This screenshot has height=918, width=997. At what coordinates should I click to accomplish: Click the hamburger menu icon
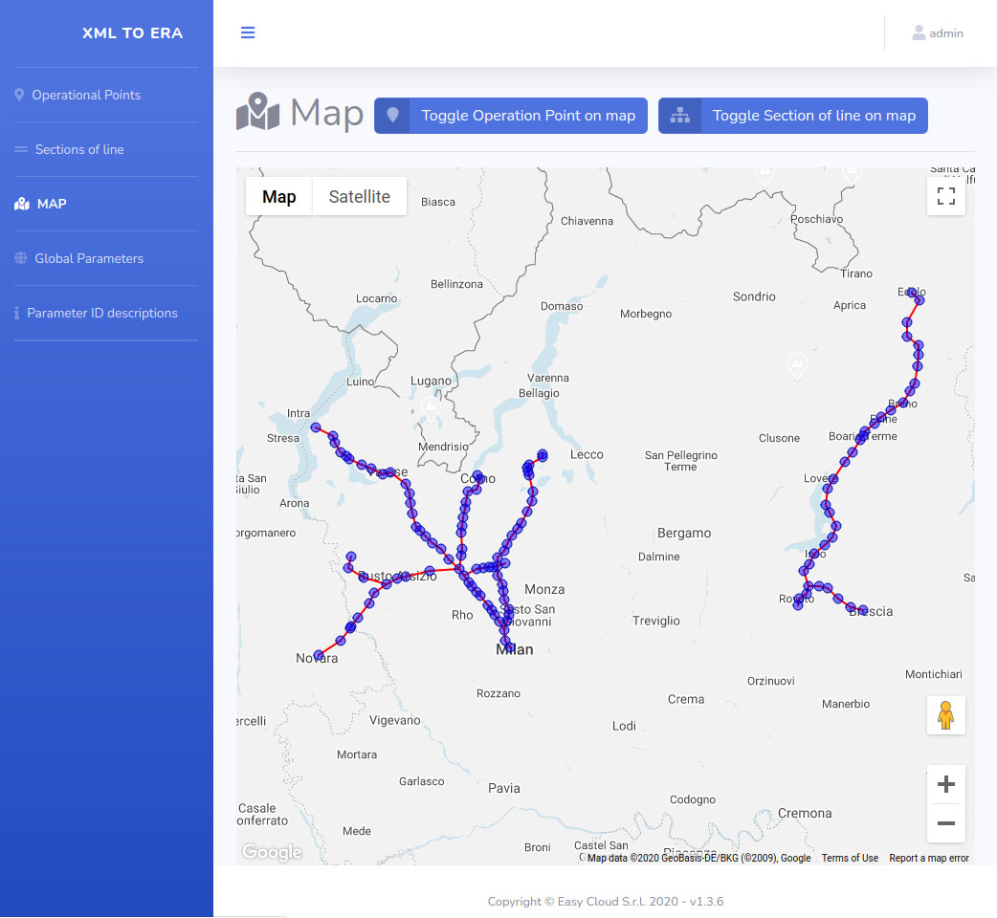point(248,33)
